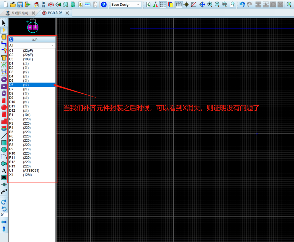Toggle the false origin crosshair button
The image size is (294, 242).
point(186,4)
